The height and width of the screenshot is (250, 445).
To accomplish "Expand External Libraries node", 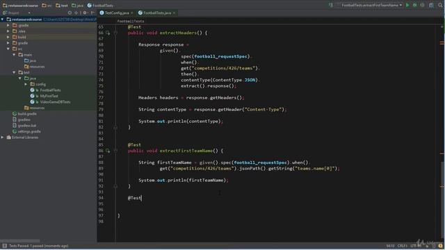I will 2,137.
